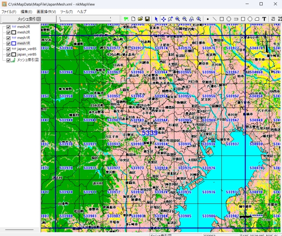Open a map file with folder icon
Viewport: 282px width, 236px height.
pos(141,19)
